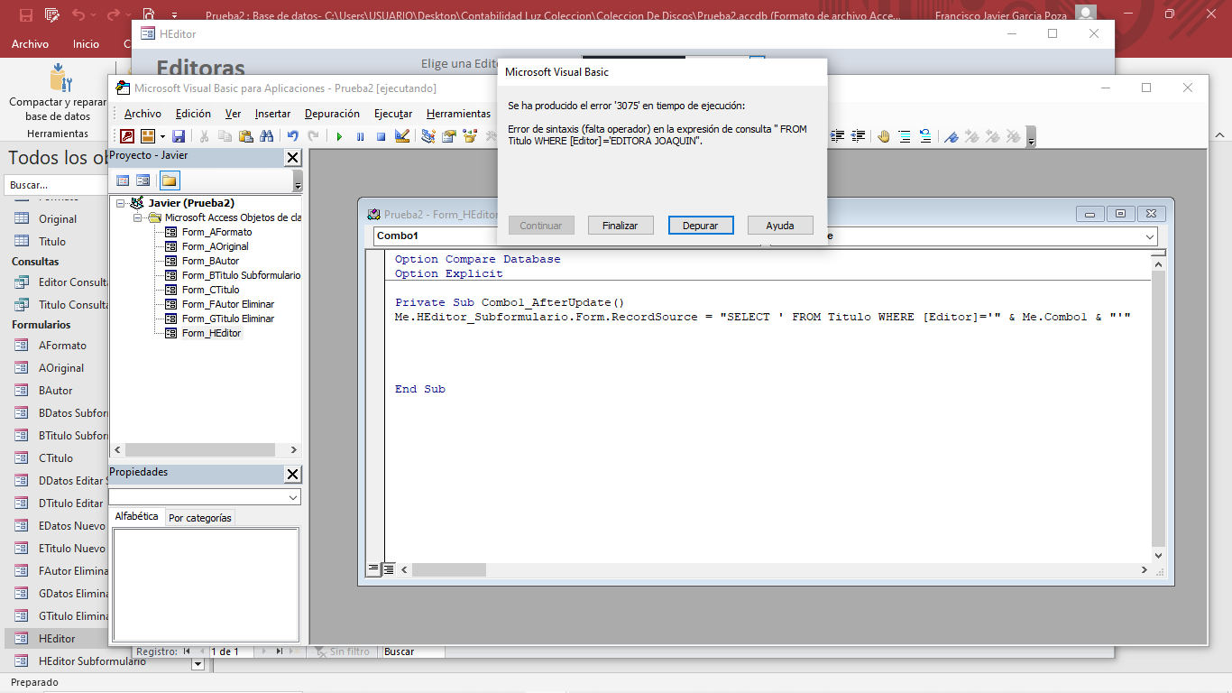Image resolution: width=1232 pixels, height=693 pixels.
Task: Customize the Access Quick Access Toolbar arrow
Action: pos(174,14)
